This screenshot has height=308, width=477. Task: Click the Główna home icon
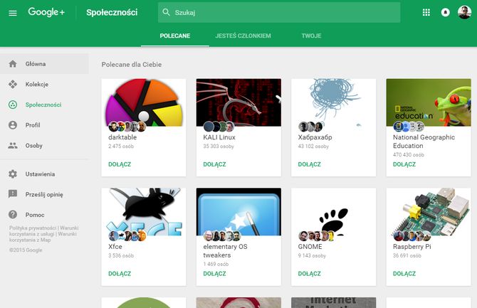pyautogui.click(x=13, y=64)
